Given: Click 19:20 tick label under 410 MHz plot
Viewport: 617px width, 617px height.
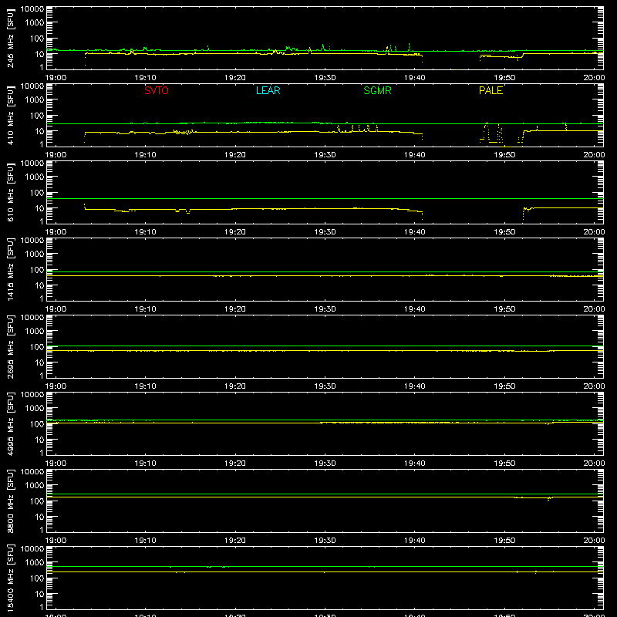Looking at the screenshot, I should point(235,155).
